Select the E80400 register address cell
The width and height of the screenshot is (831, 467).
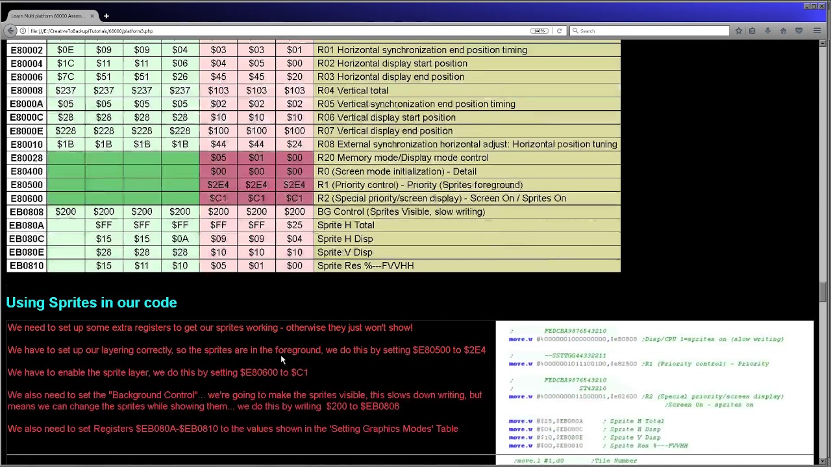click(x=27, y=171)
